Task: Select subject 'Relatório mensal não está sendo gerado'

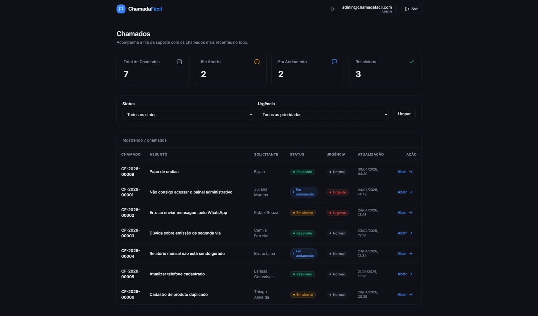Action: (x=187, y=254)
